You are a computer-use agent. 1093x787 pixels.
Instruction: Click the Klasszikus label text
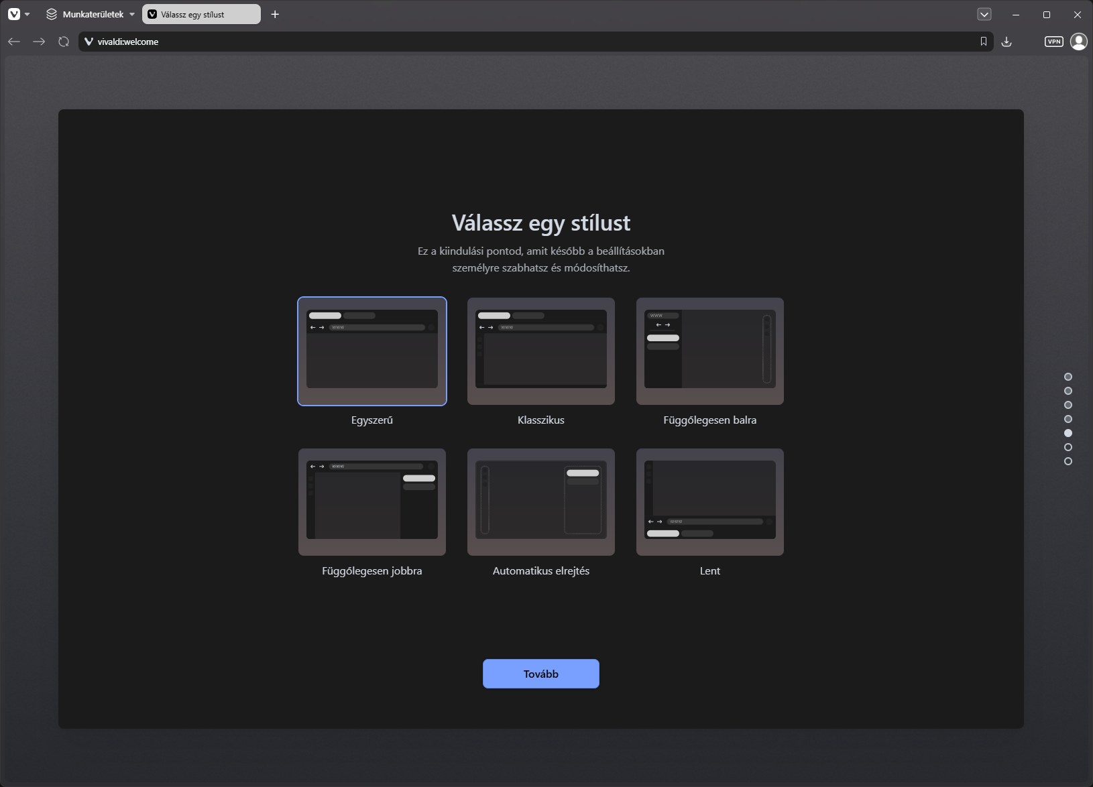tap(541, 420)
